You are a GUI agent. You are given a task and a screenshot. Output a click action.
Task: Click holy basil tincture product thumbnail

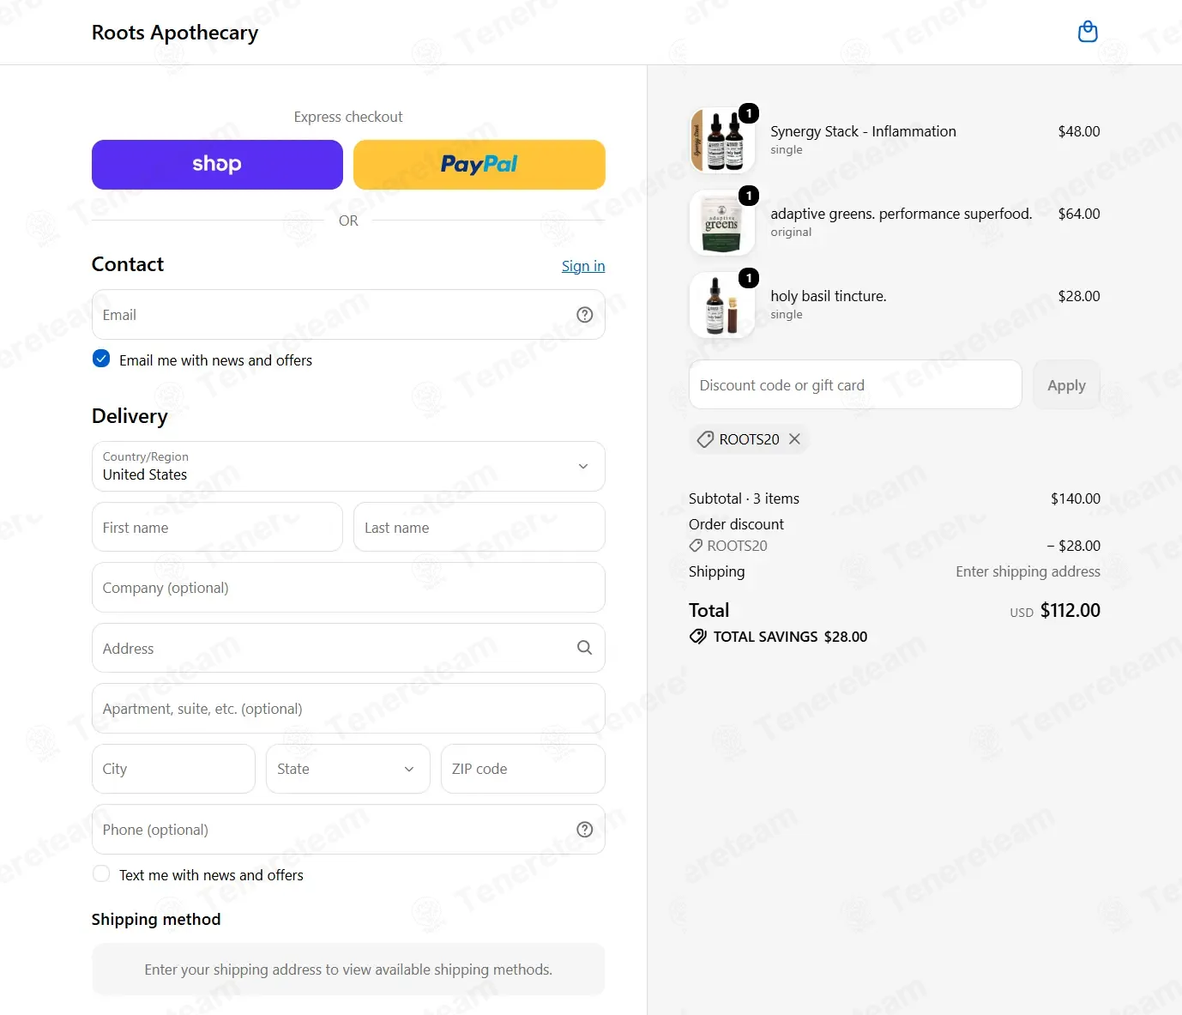[x=722, y=305]
